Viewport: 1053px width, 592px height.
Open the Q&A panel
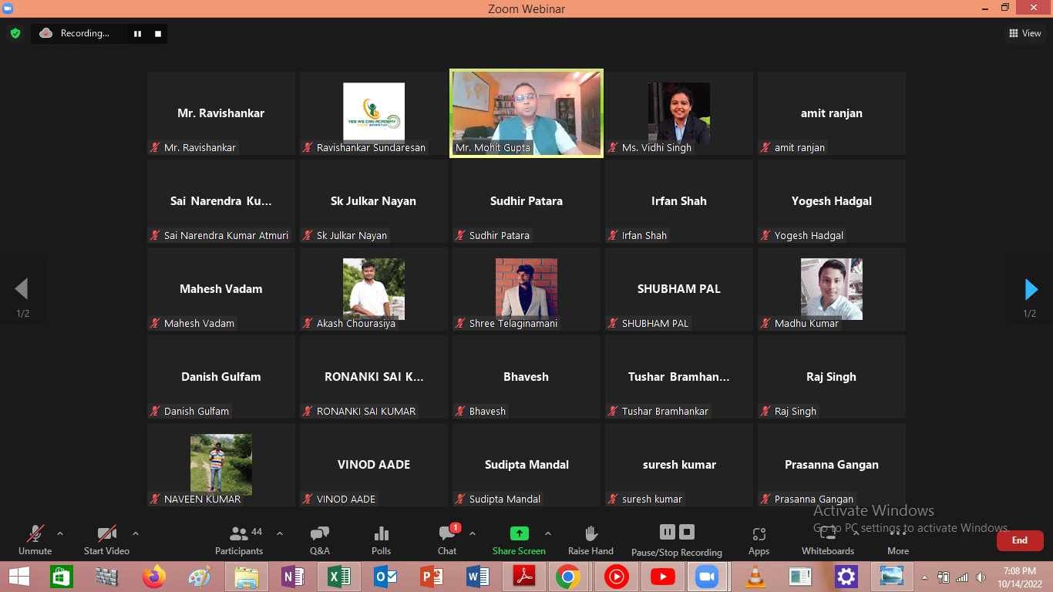click(319, 540)
